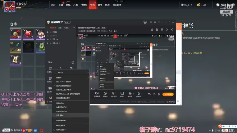
Task: Expand 搜索(H) submenu in context menu
Action: coord(71,77)
